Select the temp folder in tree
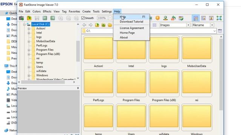The image size is (241, 135). tap(40, 63)
